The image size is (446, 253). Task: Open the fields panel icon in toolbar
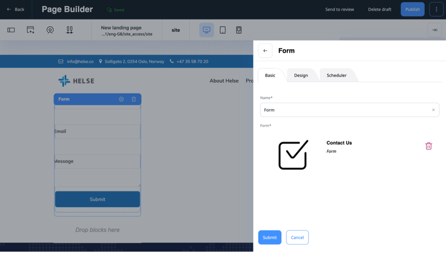11,30
